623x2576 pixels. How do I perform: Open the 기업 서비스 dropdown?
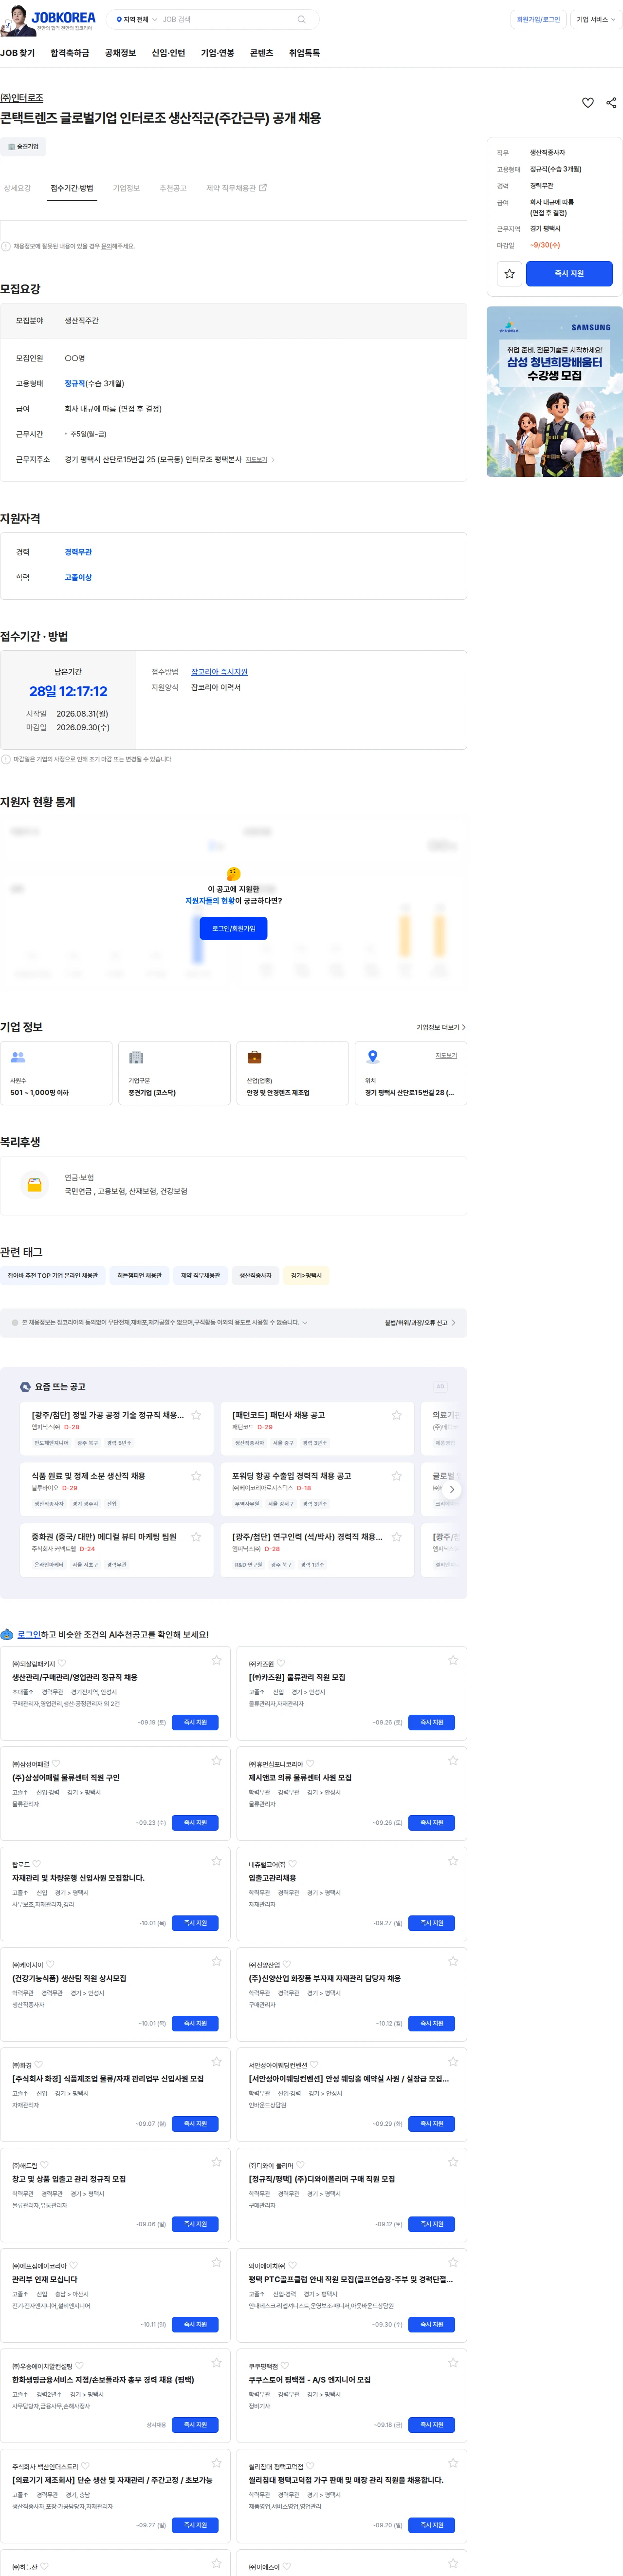click(x=595, y=19)
